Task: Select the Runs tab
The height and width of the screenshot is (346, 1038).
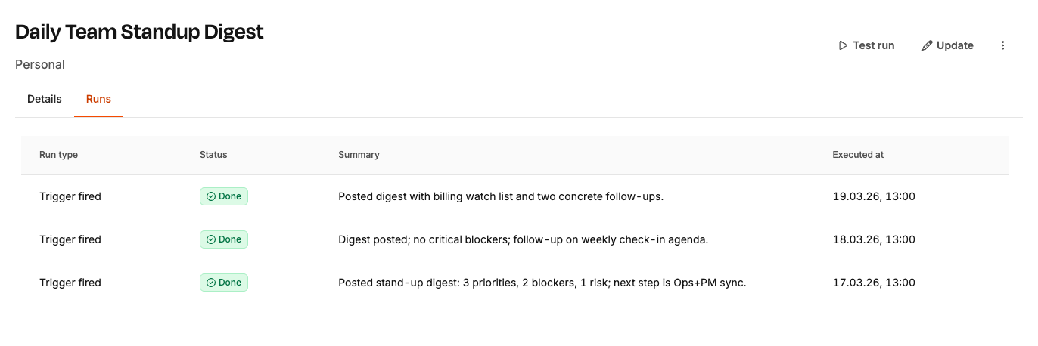Action: pyautogui.click(x=98, y=99)
